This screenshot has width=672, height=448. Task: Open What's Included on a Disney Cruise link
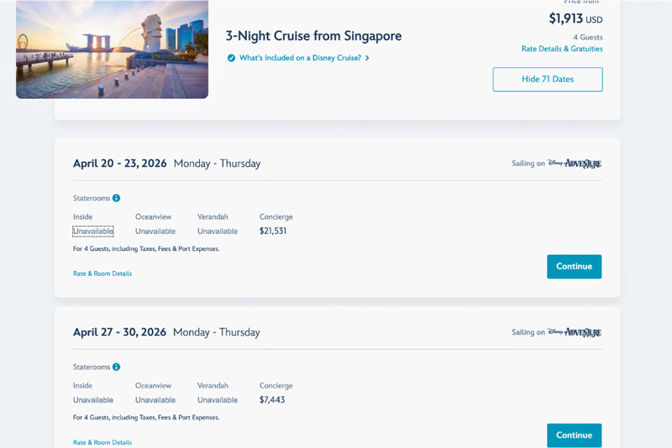click(x=300, y=59)
